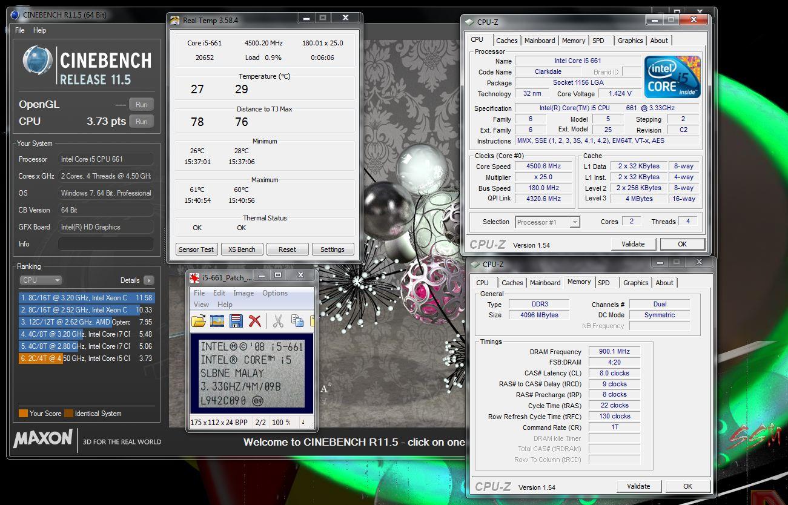788x505 pixels.
Task: Switch to SPD tab in top CPU-Z window
Action: [598, 41]
